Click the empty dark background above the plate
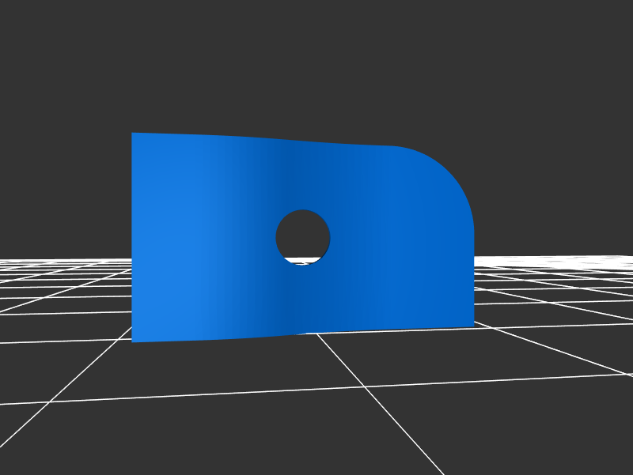Image resolution: width=633 pixels, height=475 pixels. tap(316, 63)
